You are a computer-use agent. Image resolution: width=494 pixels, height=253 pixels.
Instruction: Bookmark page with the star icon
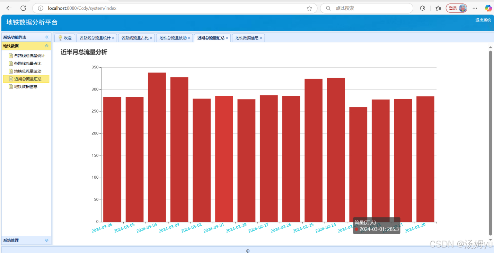click(309, 8)
